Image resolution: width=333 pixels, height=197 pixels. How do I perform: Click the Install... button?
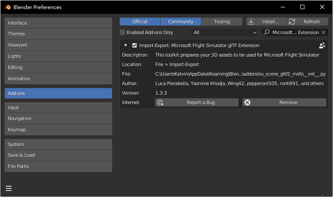click(266, 22)
